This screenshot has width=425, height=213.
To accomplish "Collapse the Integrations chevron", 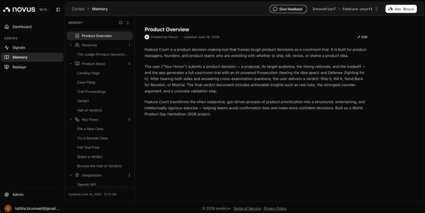I will tap(71, 176).
